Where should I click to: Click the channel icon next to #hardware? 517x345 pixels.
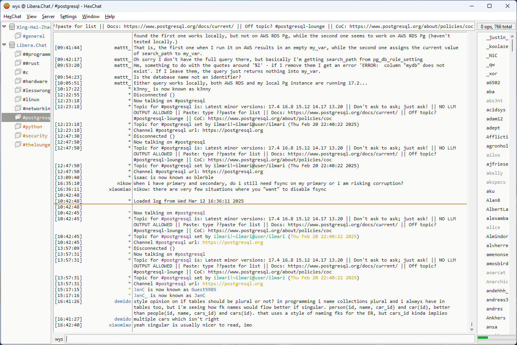coord(18,81)
